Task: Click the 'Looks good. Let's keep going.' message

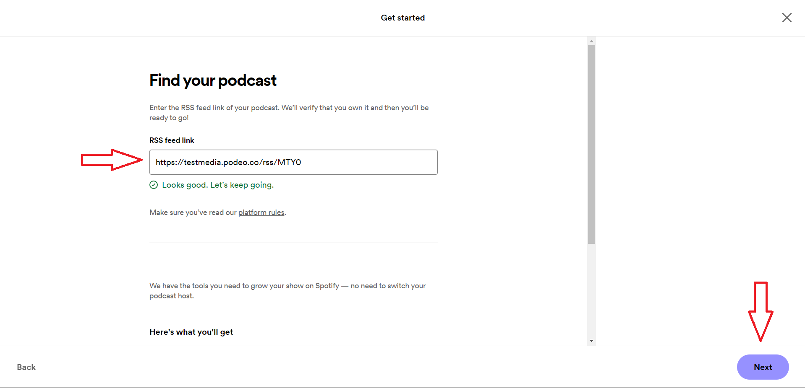Action: pos(218,185)
